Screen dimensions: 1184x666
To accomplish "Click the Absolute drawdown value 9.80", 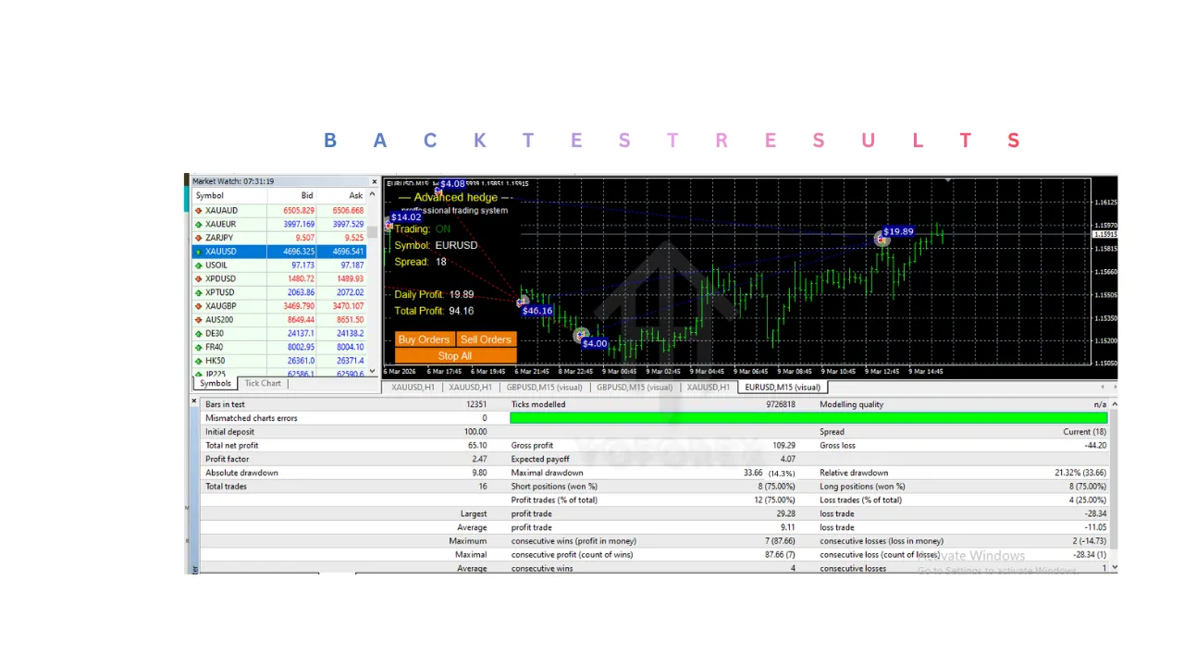I will (x=479, y=473).
